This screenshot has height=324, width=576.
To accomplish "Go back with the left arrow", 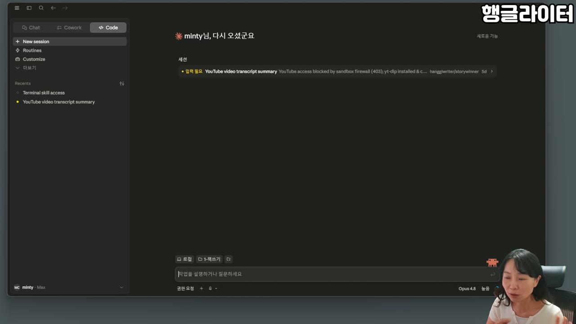I will [53, 8].
